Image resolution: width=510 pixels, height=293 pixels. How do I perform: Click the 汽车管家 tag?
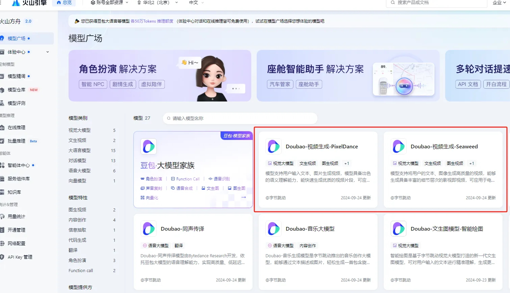click(280, 84)
